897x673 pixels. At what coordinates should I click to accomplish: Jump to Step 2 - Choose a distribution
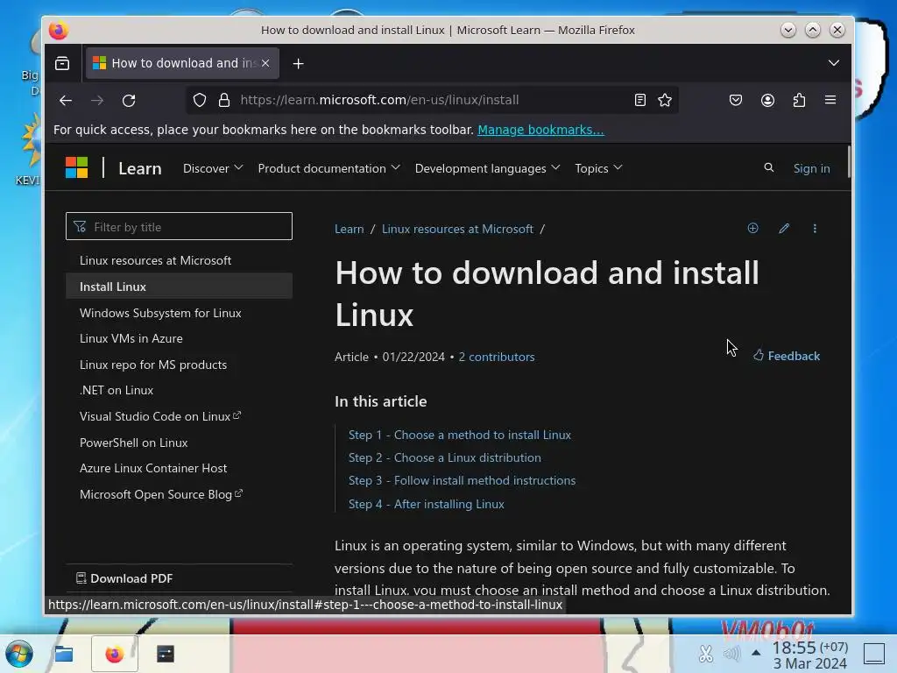tap(444, 457)
